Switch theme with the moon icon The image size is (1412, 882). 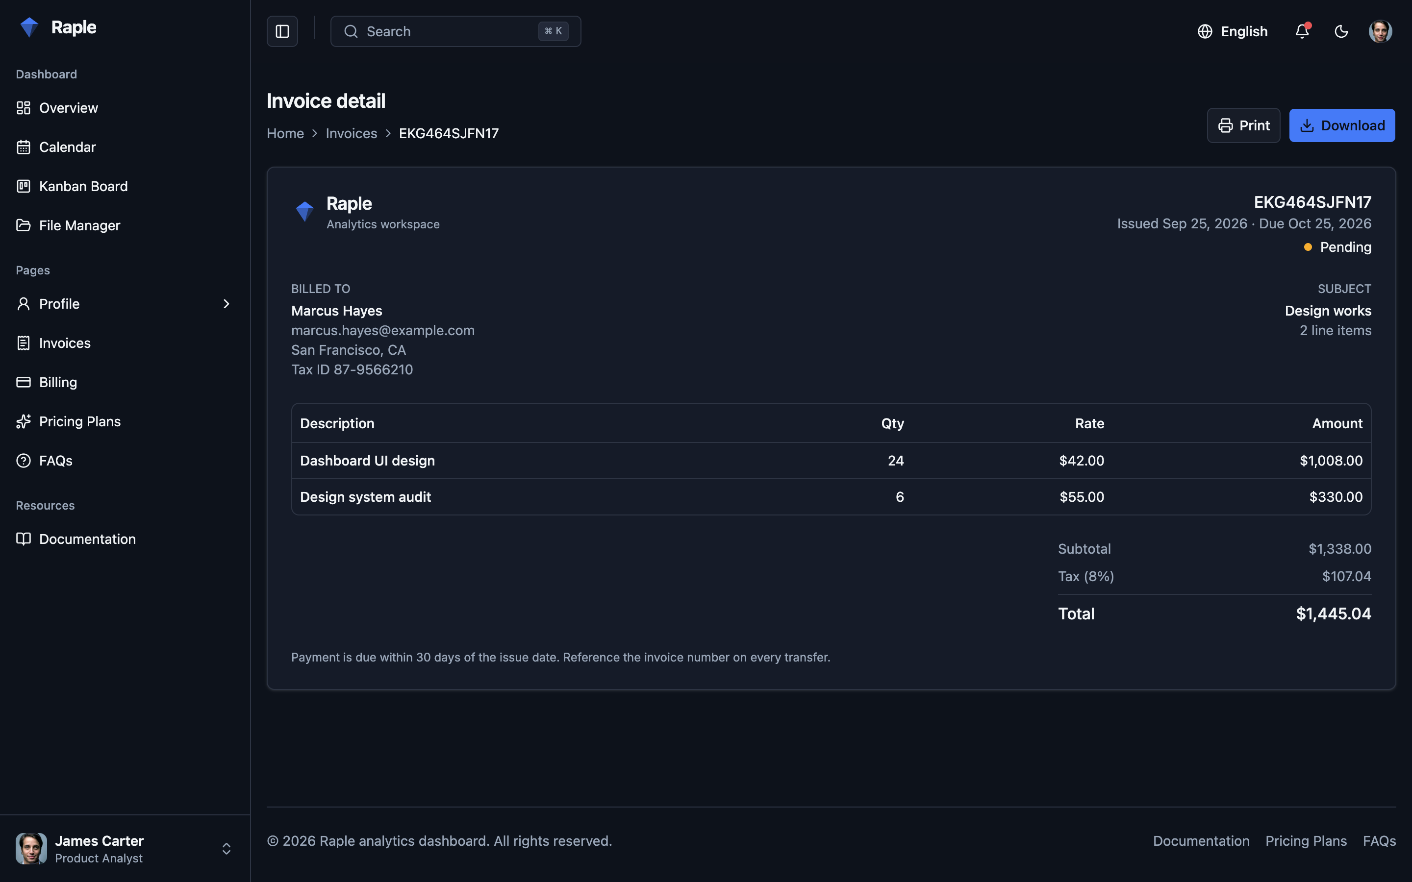[x=1341, y=31]
